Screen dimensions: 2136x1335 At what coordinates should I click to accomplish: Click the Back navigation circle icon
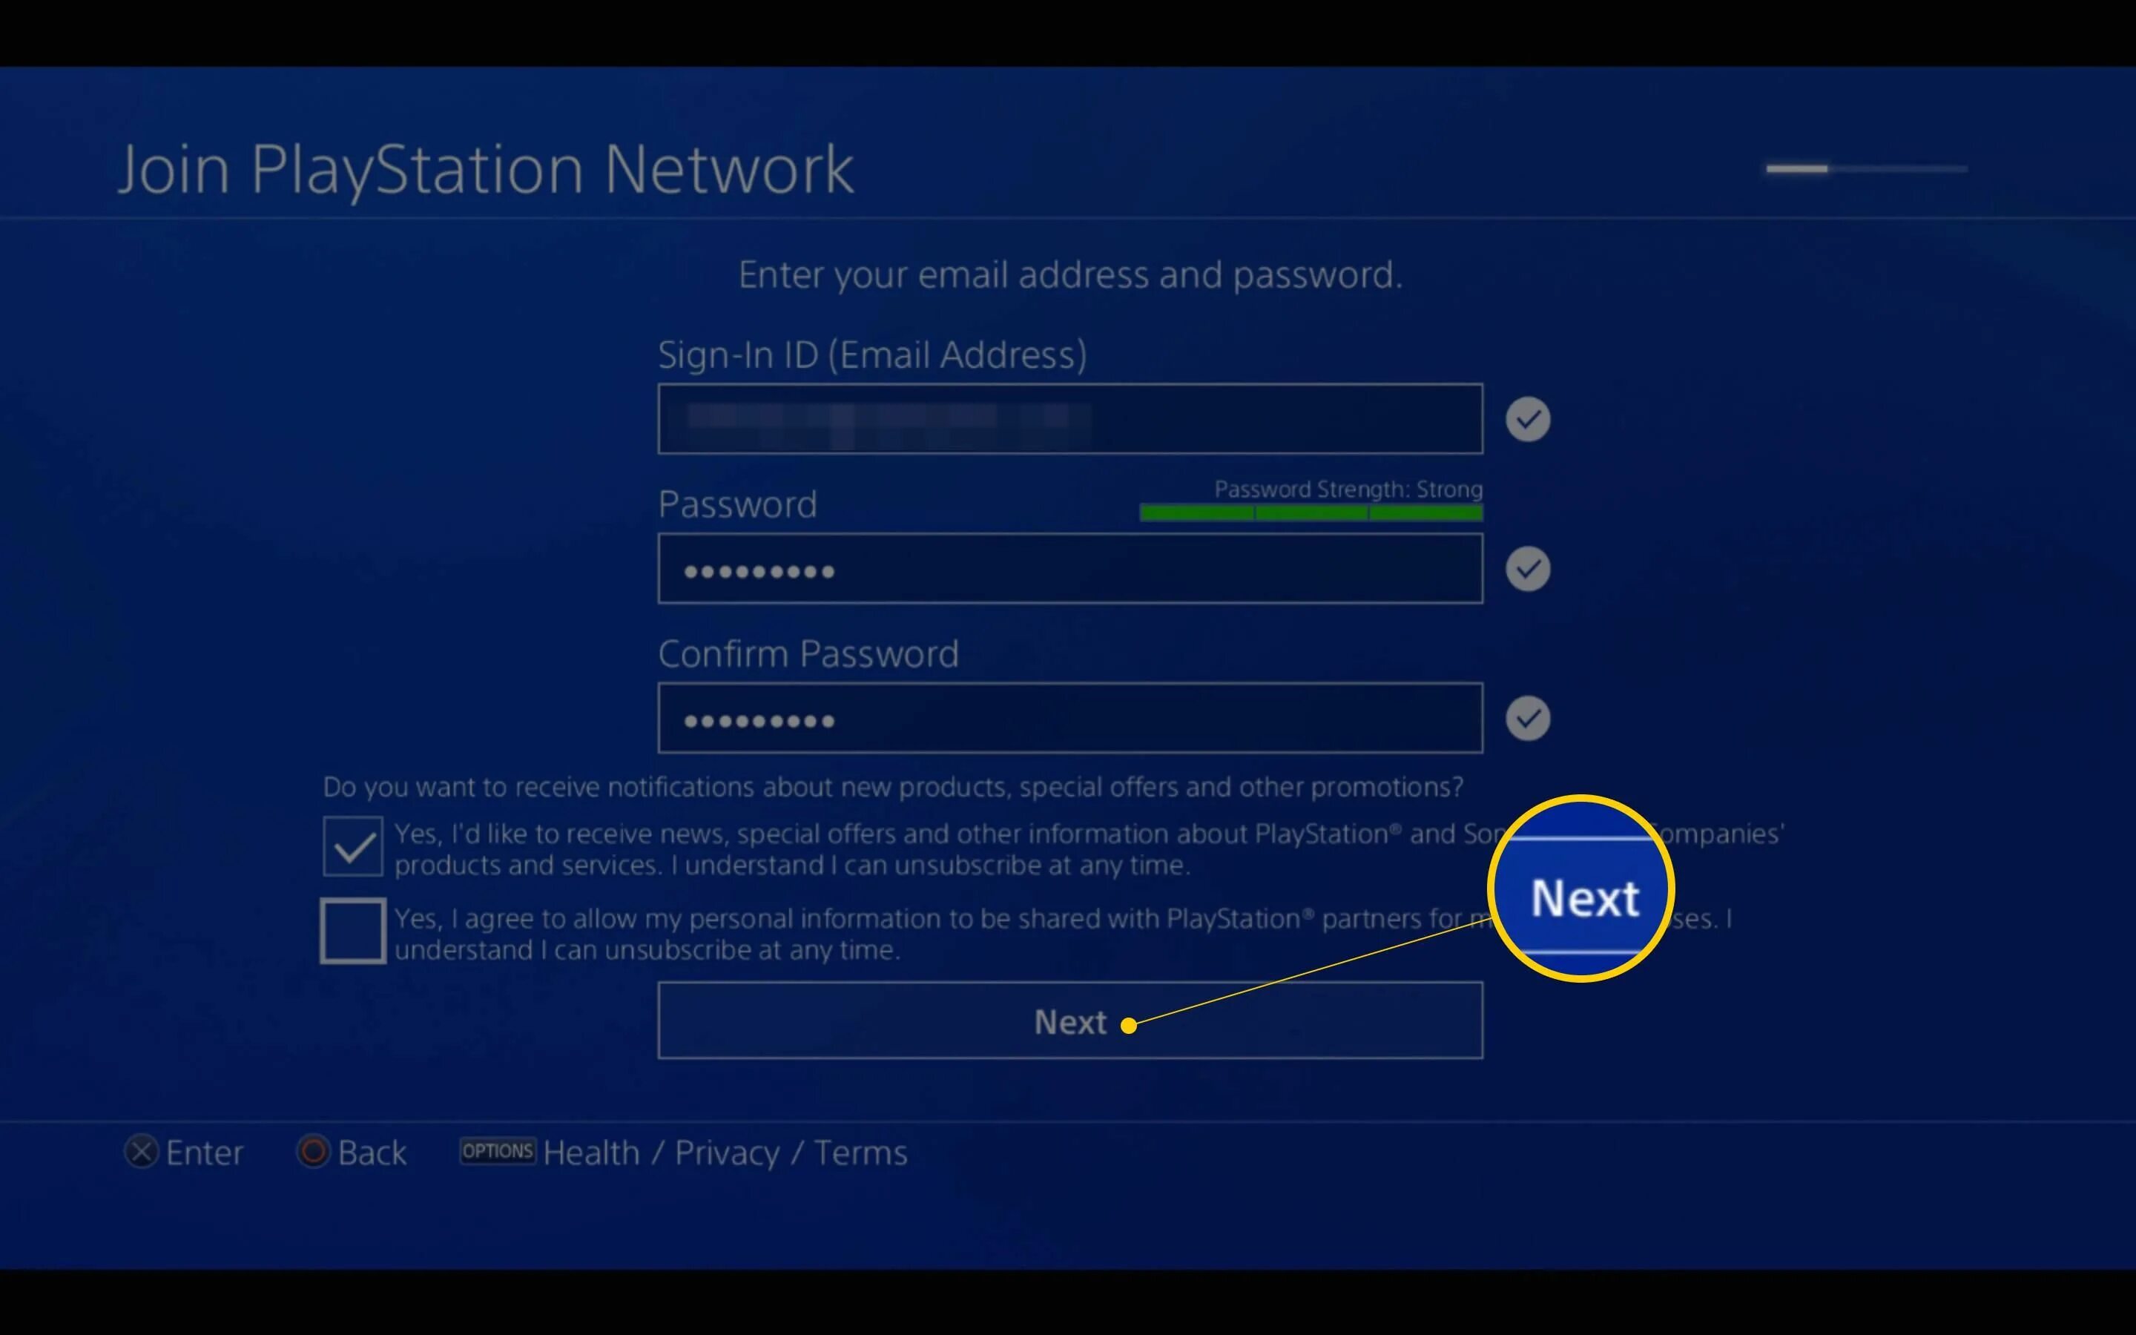point(309,1150)
